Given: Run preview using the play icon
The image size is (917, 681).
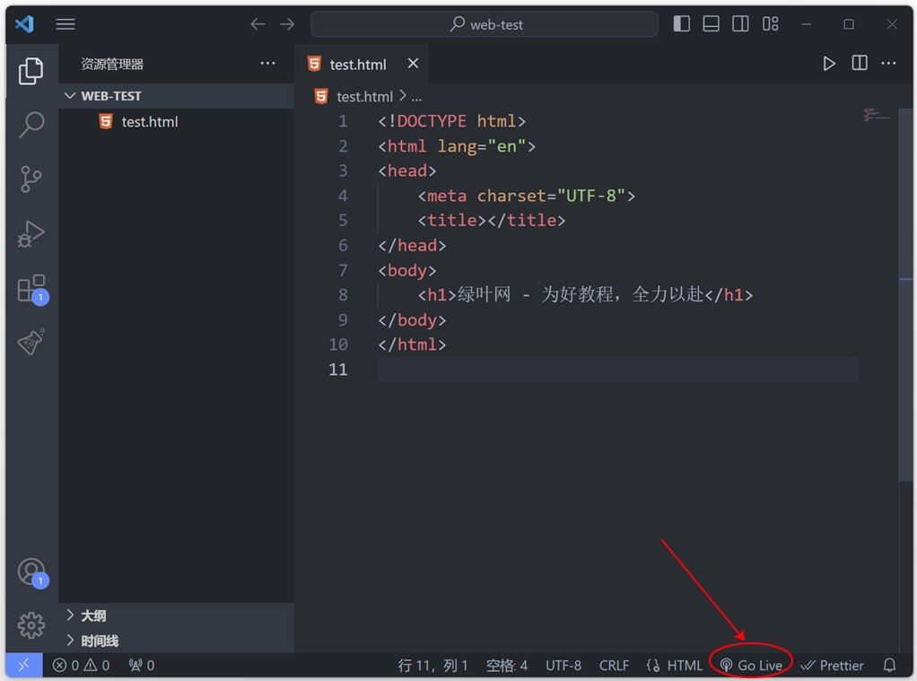Looking at the screenshot, I should pos(828,63).
